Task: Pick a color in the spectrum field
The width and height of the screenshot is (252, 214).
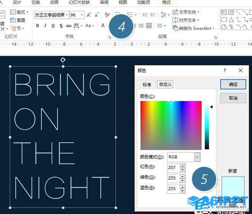Action: 171,126
